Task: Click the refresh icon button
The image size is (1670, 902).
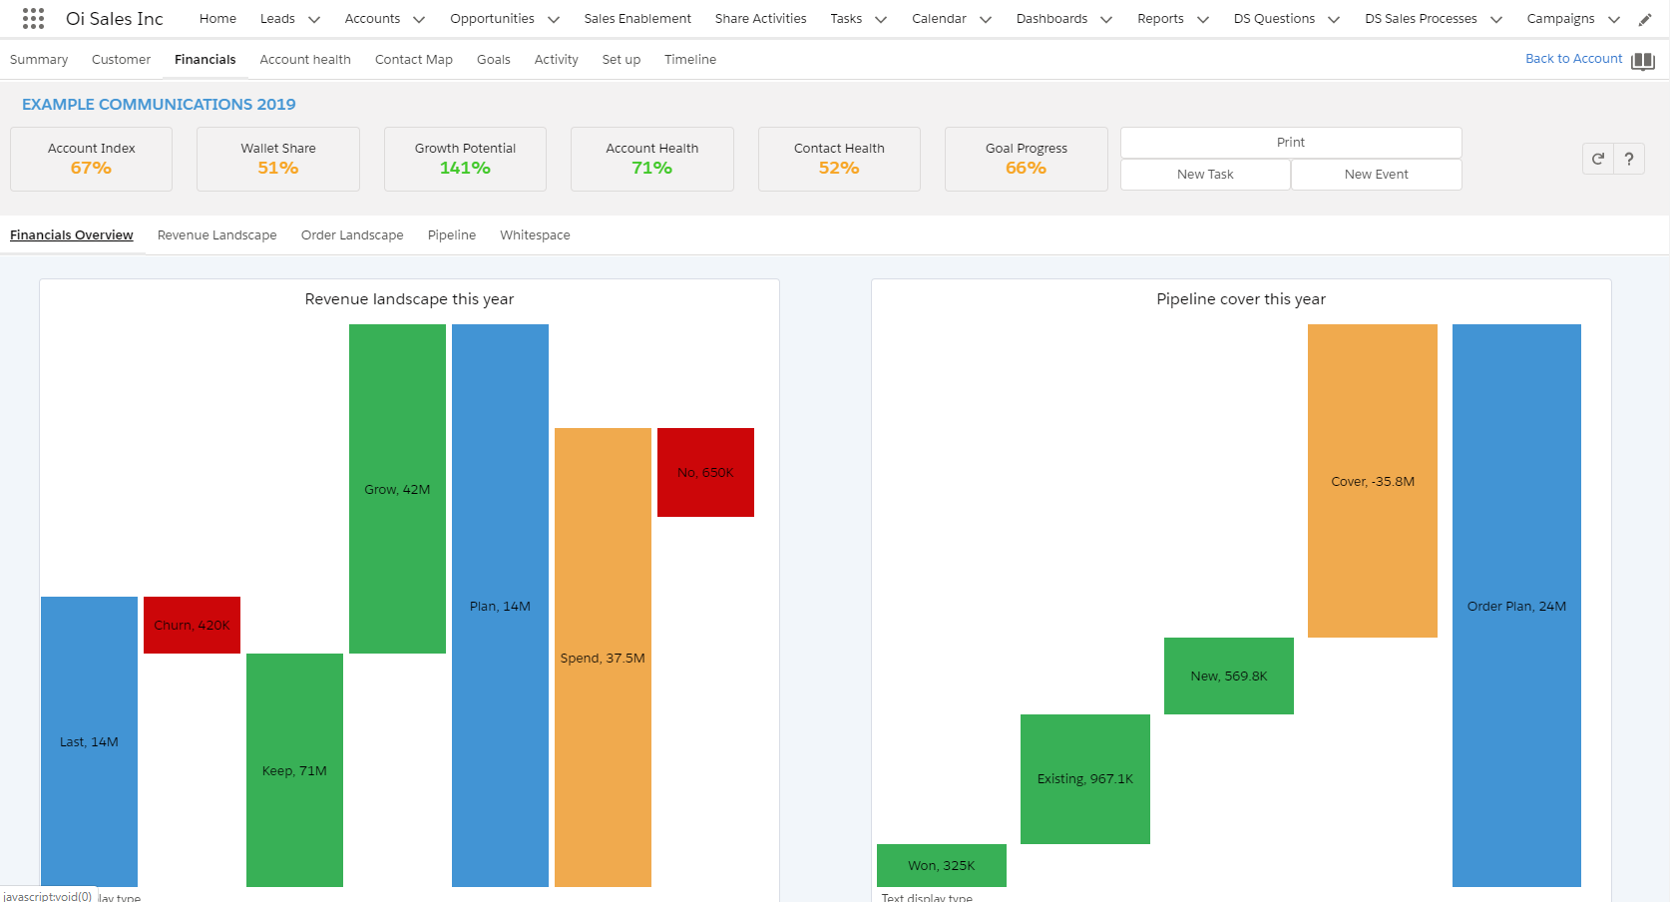Action: point(1598,159)
